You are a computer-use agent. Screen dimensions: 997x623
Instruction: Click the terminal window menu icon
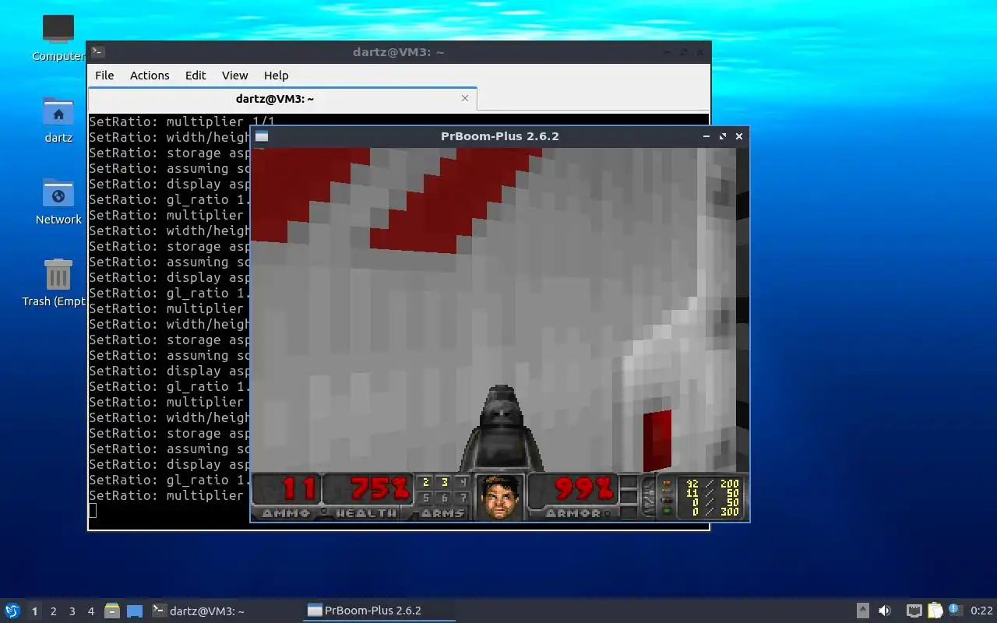(x=98, y=52)
